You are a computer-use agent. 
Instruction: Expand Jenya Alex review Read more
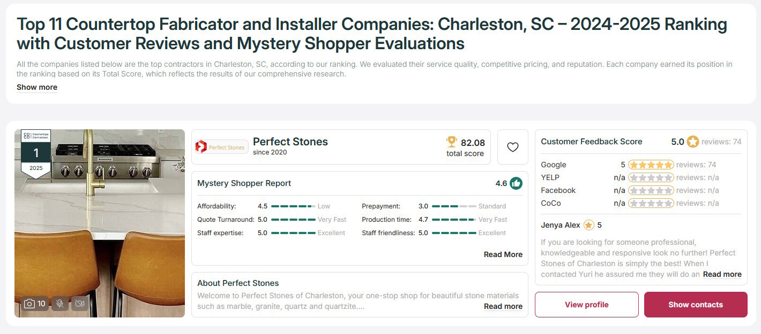click(x=722, y=274)
